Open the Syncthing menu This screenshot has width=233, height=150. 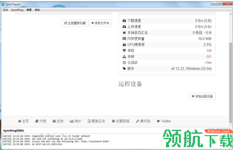pyautogui.click(x=17, y=10)
